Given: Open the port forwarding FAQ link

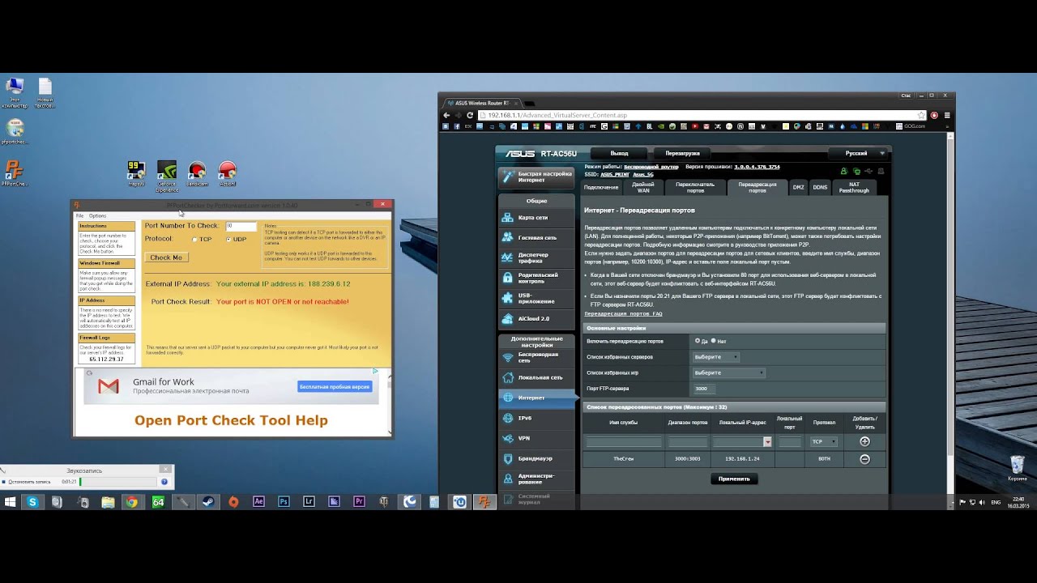Looking at the screenshot, I should pos(624,314).
